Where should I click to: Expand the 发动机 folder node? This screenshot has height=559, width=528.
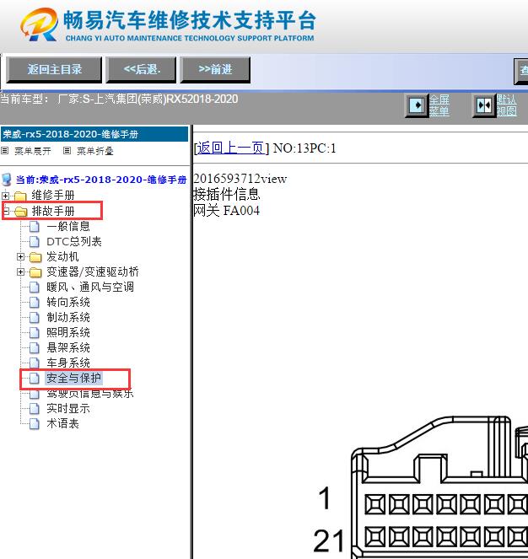20,256
